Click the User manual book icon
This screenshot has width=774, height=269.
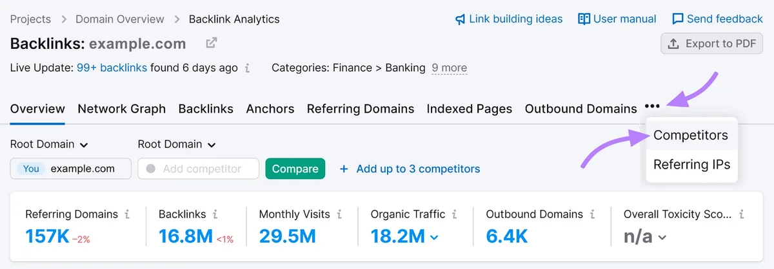coord(584,19)
